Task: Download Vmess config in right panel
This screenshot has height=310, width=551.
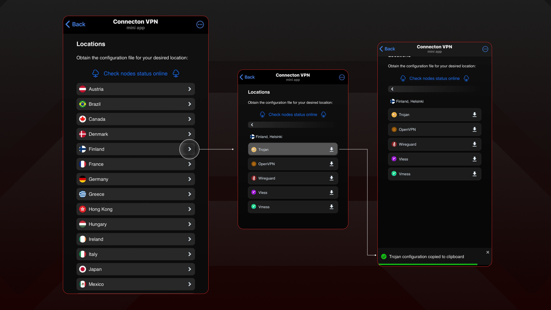Action: click(474, 174)
